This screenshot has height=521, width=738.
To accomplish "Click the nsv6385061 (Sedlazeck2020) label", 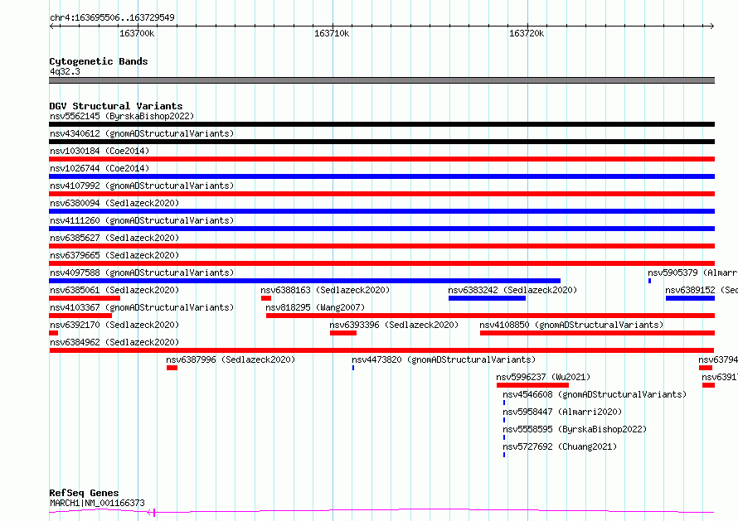I will (x=114, y=290).
